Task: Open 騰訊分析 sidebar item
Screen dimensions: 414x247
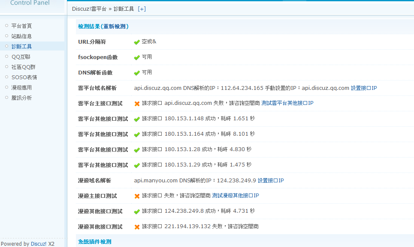Action: tap(21, 98)
